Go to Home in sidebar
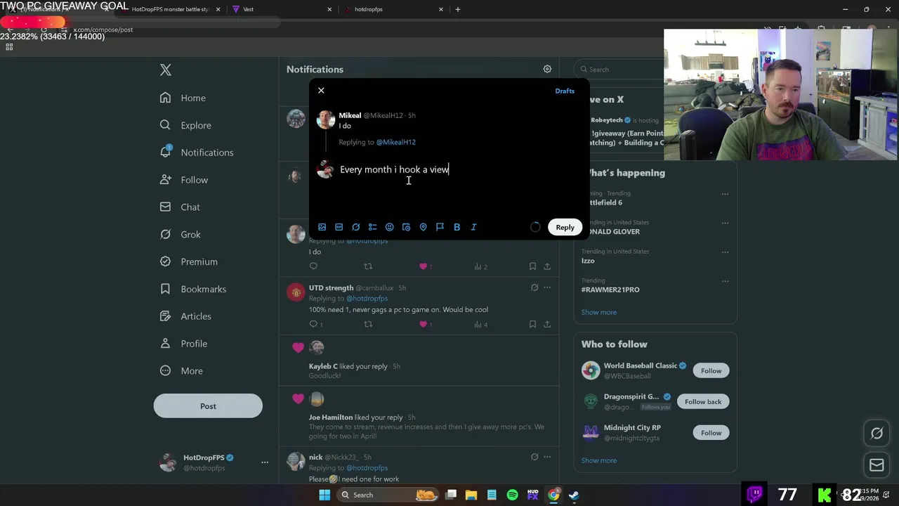This screenshot has height=506, width=899. 183,98
